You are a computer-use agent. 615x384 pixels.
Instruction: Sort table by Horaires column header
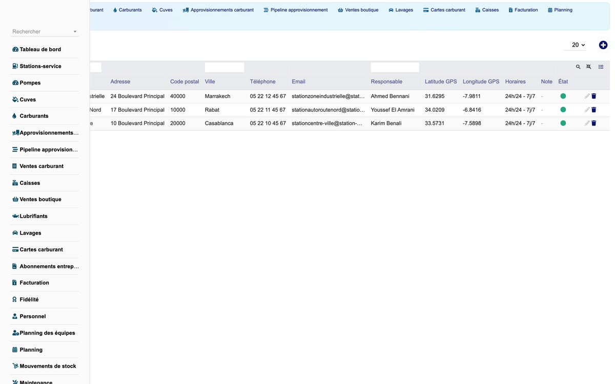[x=515, y=81]
